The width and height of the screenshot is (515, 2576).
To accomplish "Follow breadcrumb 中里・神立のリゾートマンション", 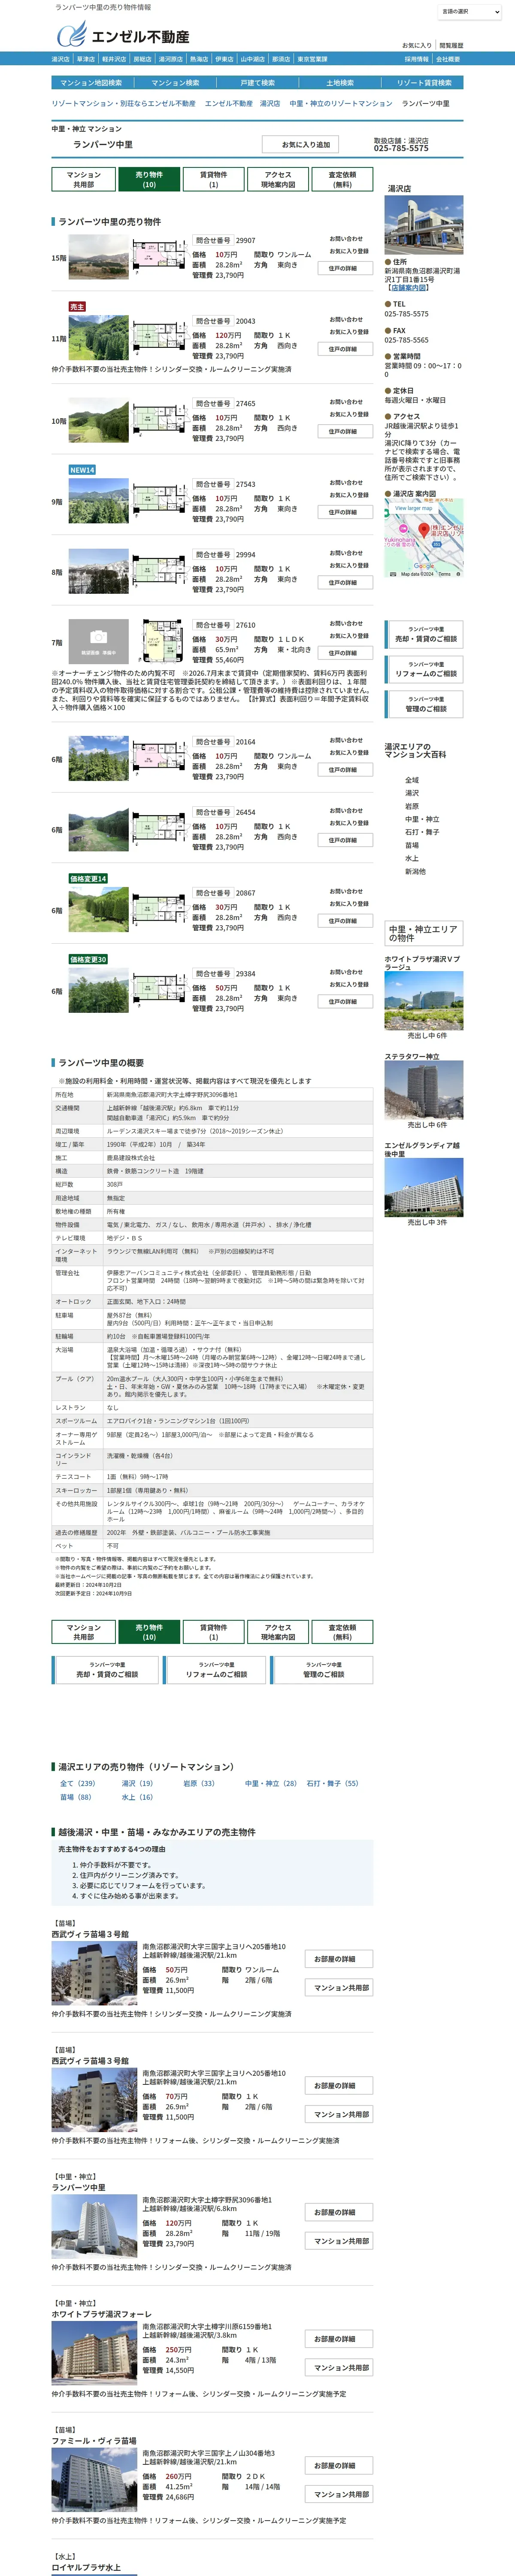I will (341, 104).
